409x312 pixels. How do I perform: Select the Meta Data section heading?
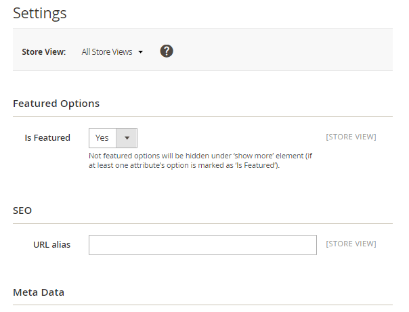(39, 292)
